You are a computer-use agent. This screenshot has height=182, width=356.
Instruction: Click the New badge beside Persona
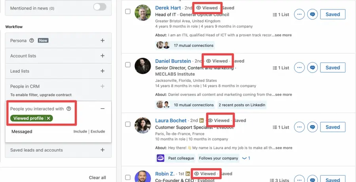(x=43, y=40)
